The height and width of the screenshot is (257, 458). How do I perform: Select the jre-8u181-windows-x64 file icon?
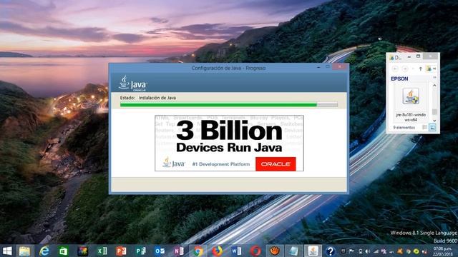411,96
